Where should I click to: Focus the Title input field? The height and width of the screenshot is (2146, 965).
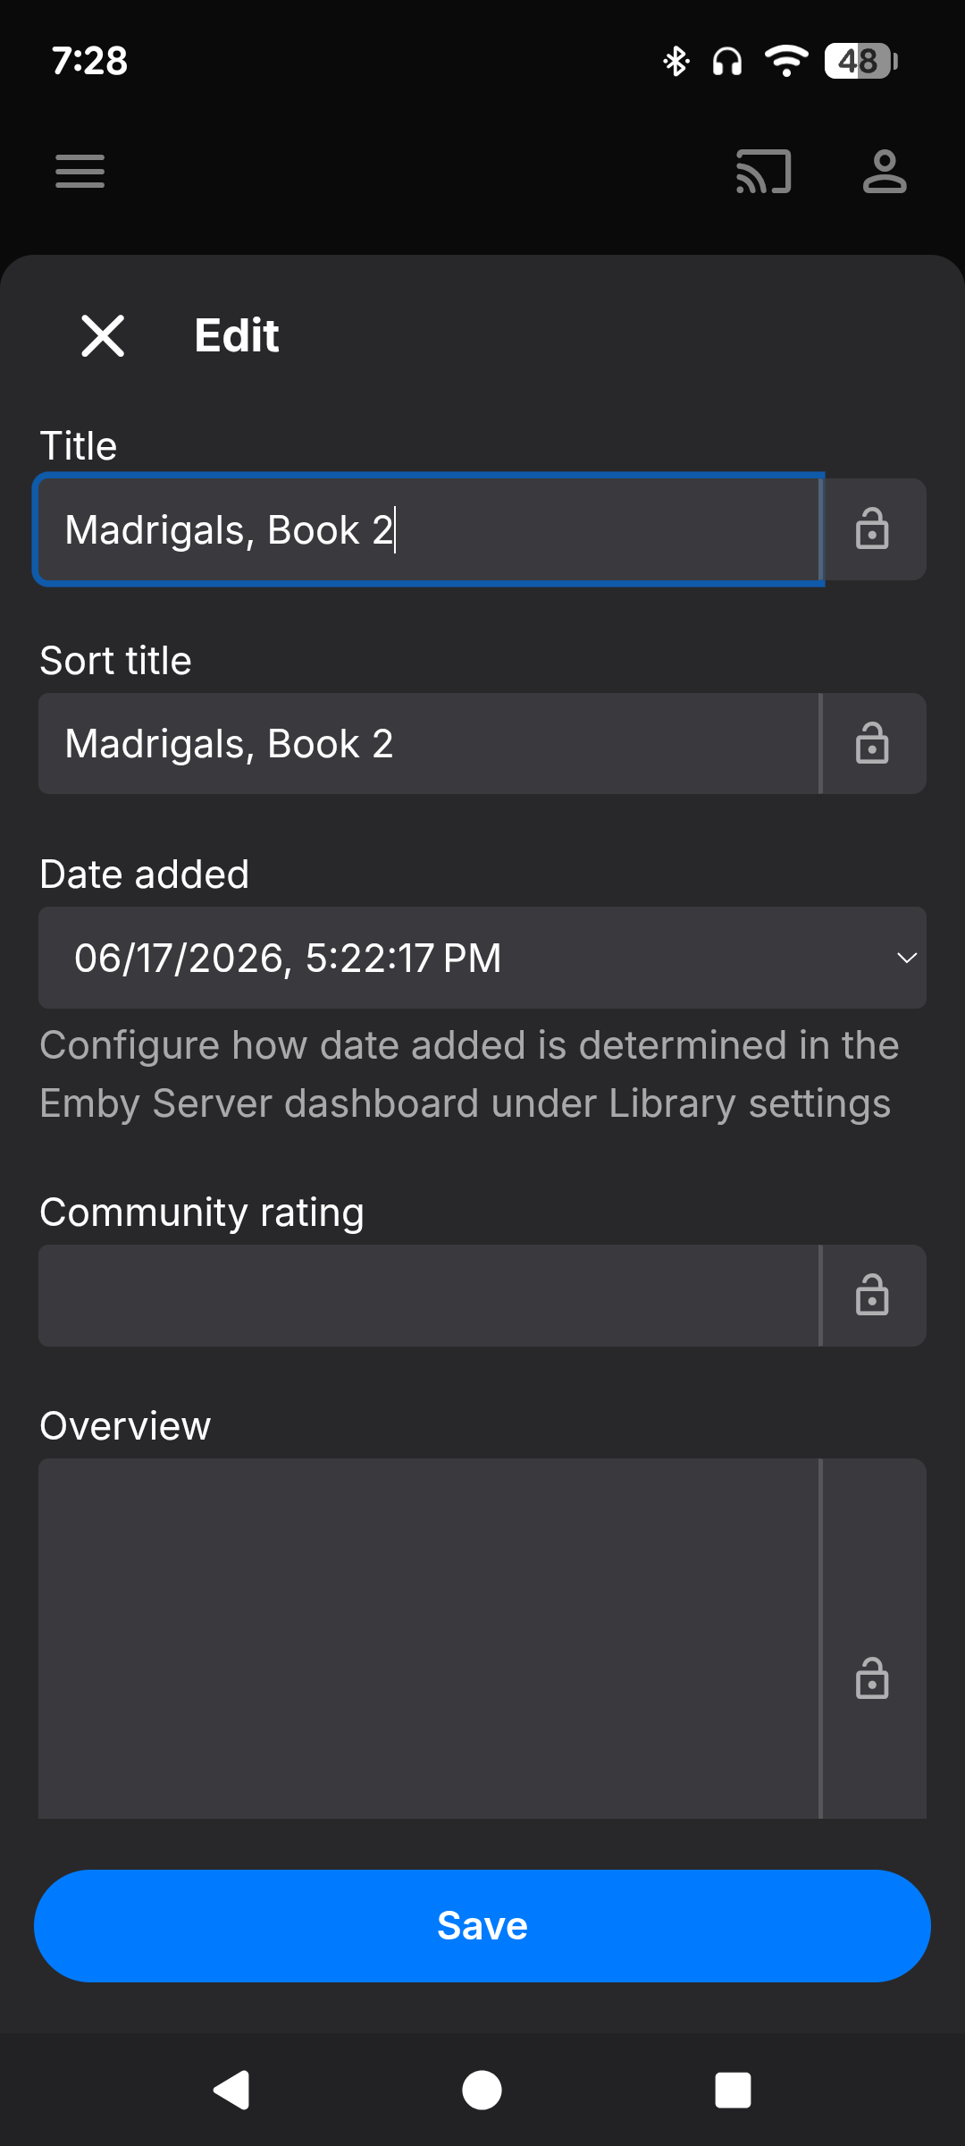[x=428, y=529]
